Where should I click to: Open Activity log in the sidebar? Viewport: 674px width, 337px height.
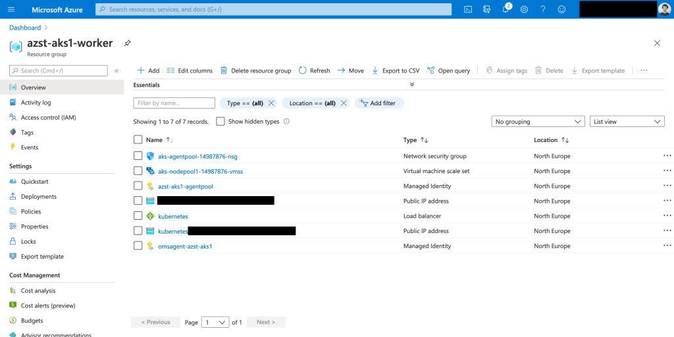36,103
